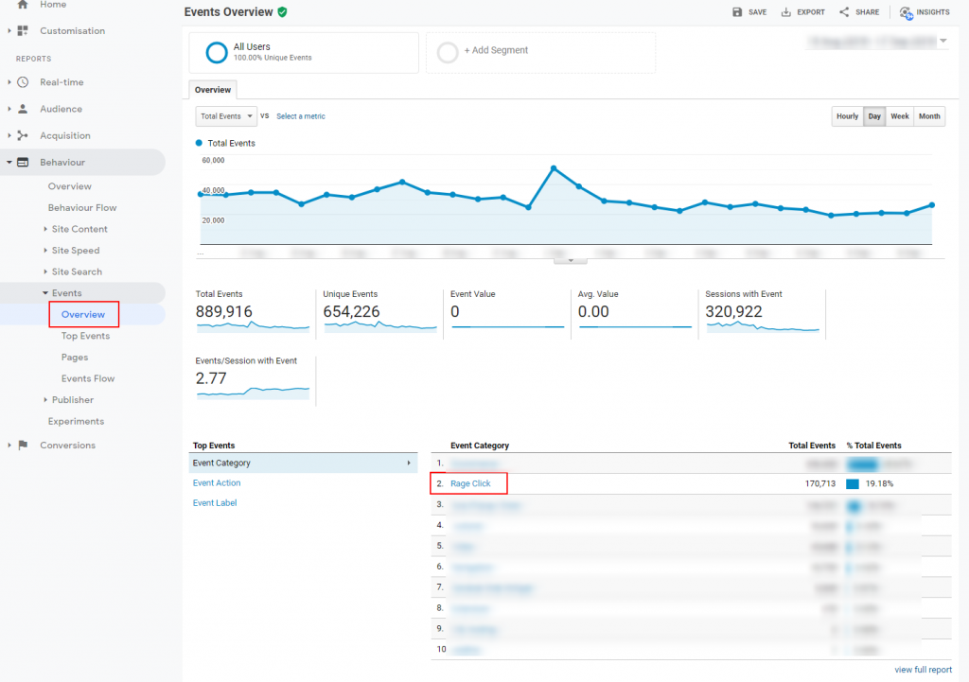
Task: Click the Audience person icon
Action: (x=23, y=109)
